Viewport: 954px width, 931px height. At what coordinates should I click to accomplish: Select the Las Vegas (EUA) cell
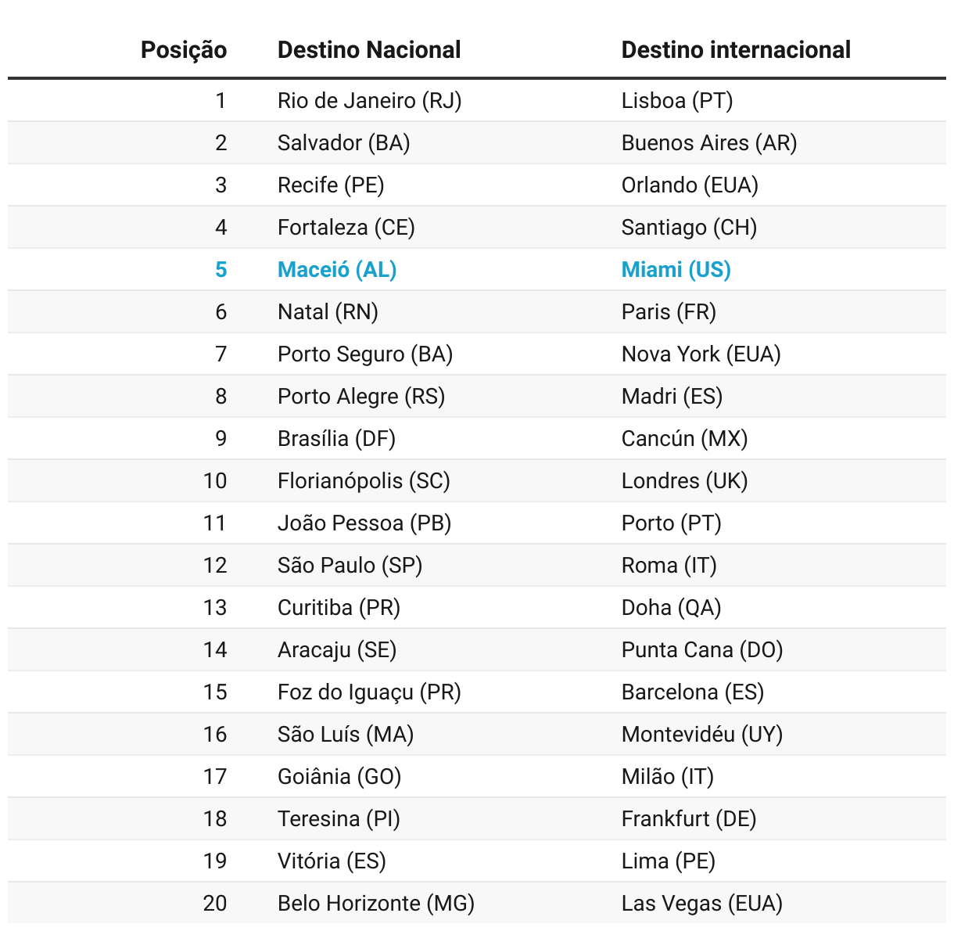702,904
